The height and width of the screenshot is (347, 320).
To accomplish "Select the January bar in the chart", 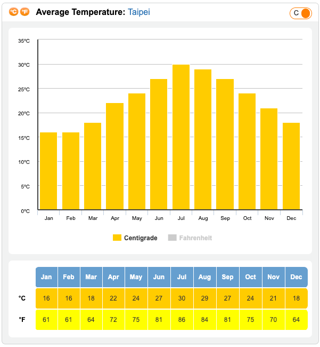I will point(48,171).
